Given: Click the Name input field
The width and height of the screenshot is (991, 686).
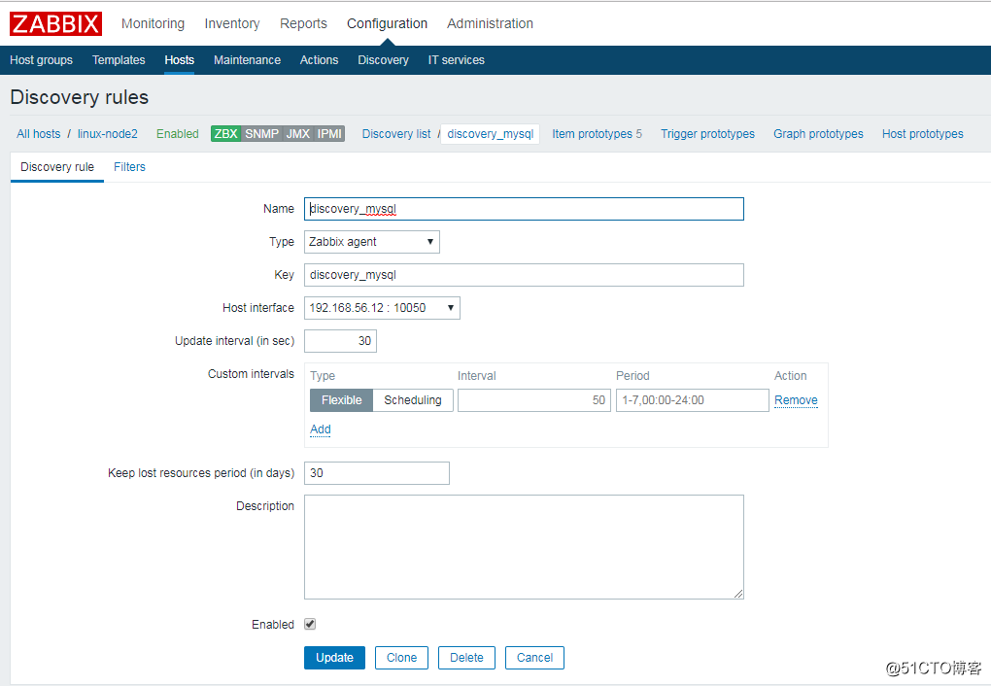Looking at the screenshot, I should 524,209.
